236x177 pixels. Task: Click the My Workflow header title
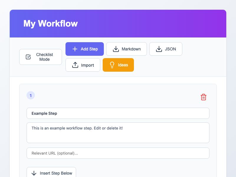pyautogui.click(x=50, y=24)
